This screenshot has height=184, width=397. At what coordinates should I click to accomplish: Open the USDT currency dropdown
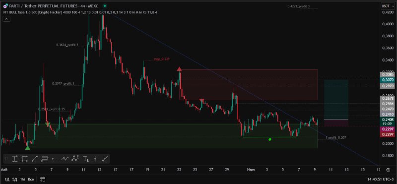[x=388, y=6]
